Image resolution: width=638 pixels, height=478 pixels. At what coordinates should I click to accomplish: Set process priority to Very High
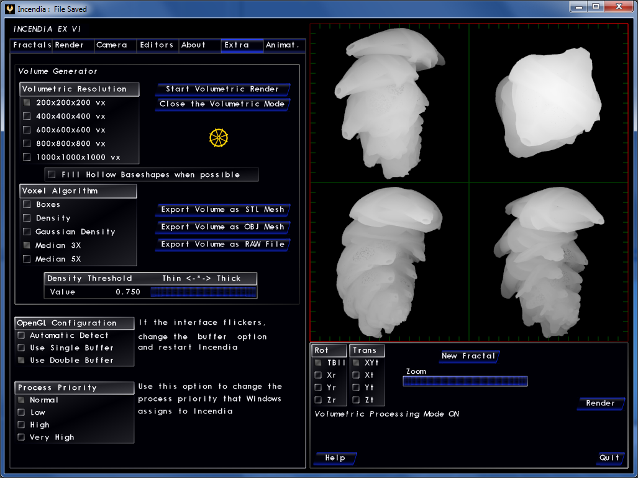tap(22, 437)
